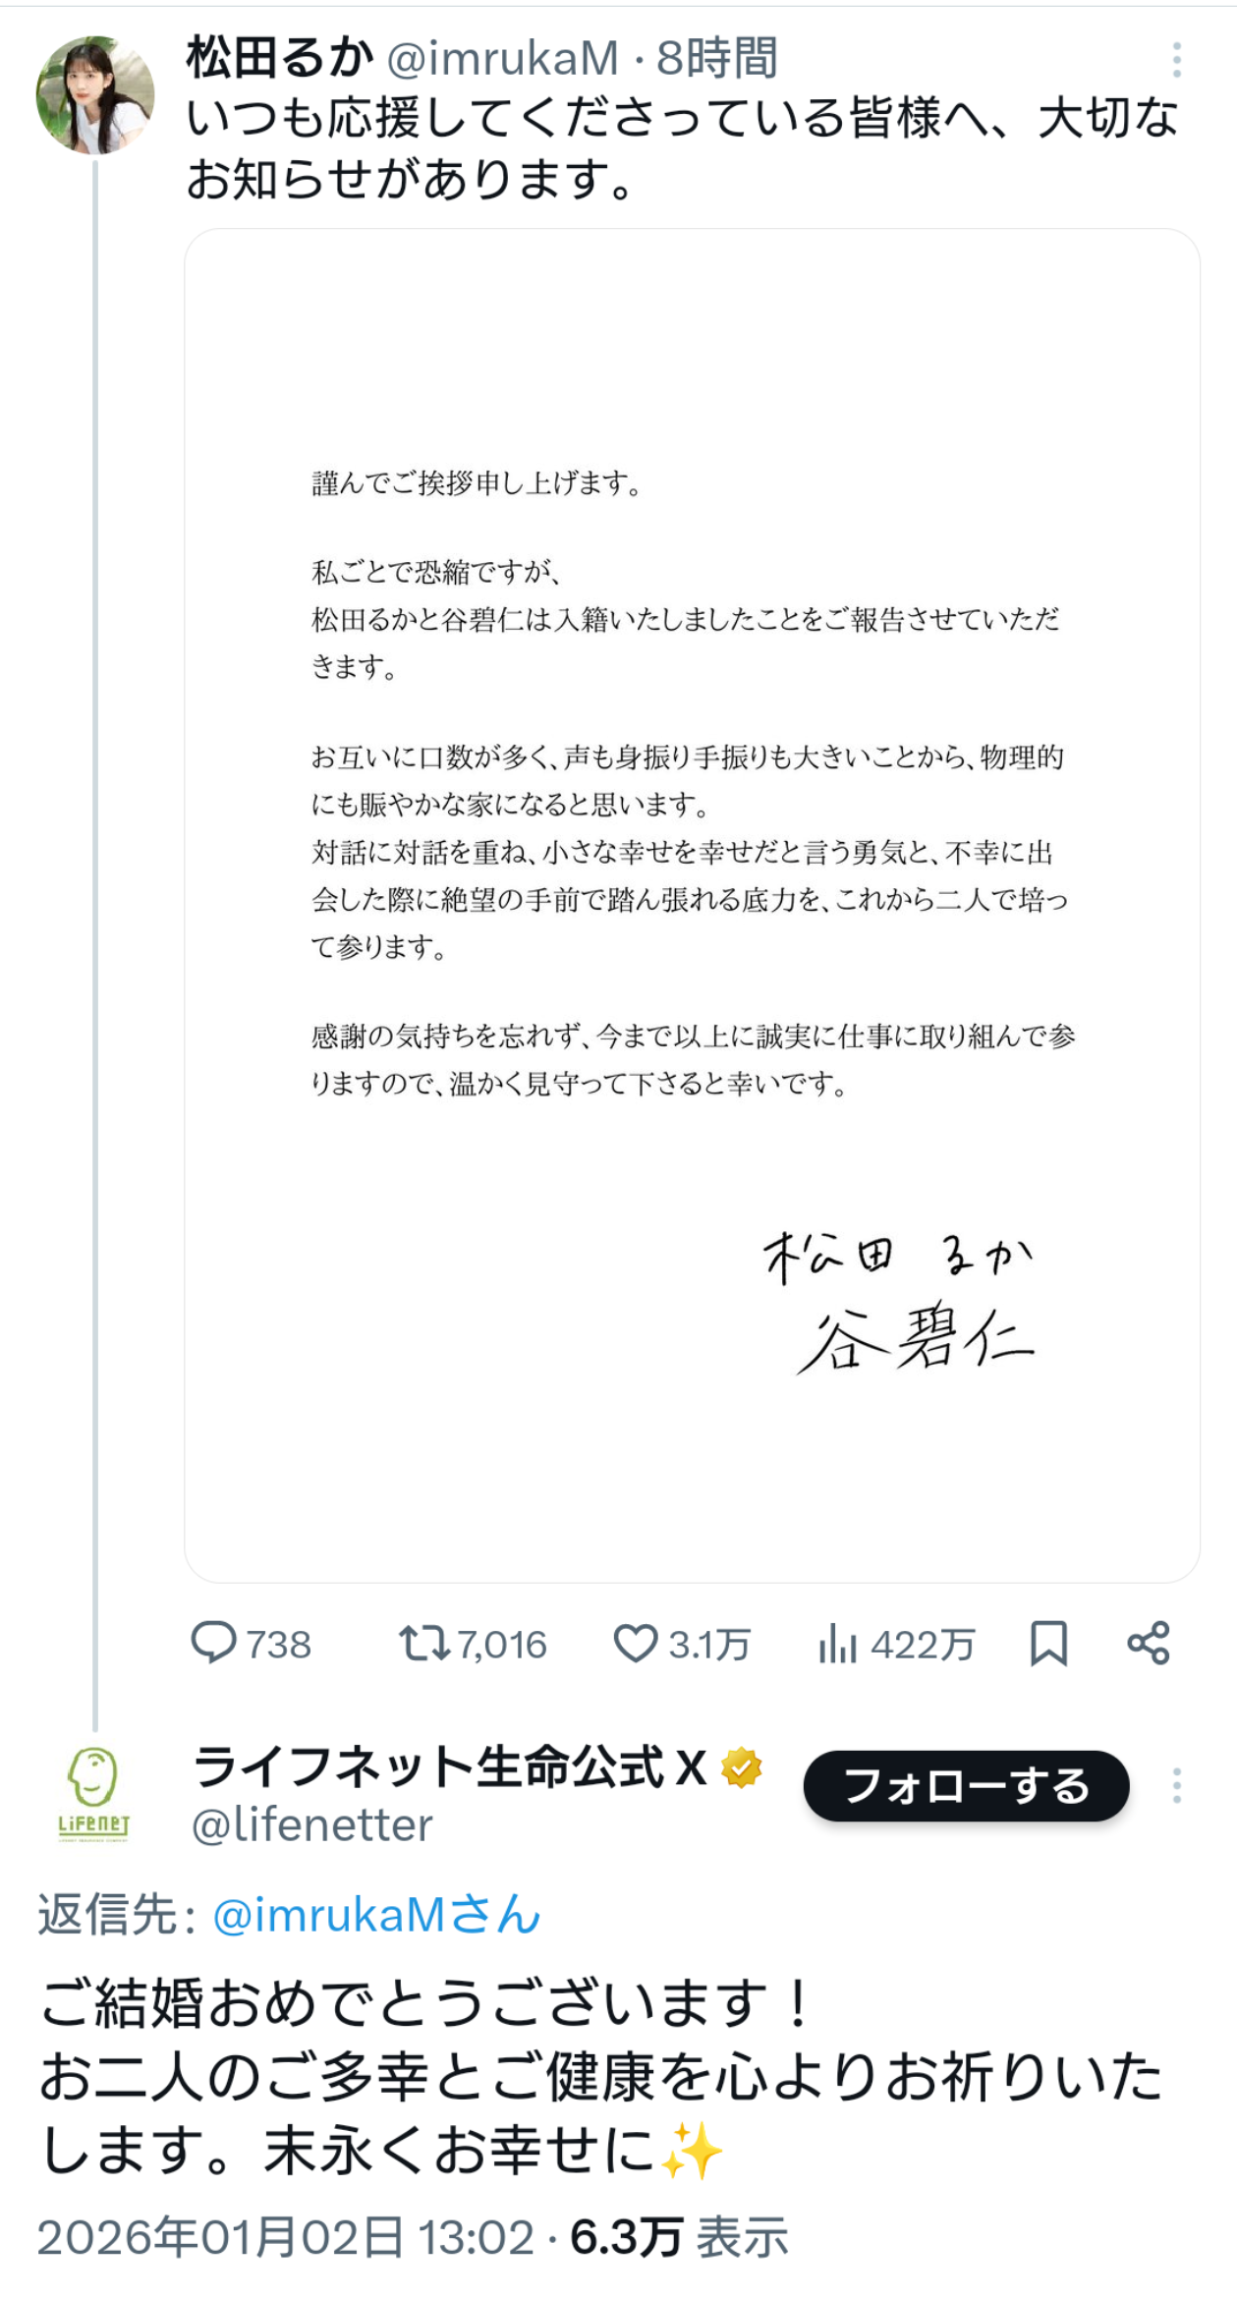Open more options on ライフネット生命 reply
The image size is (1237, 2298).
click(1176, 1785)
